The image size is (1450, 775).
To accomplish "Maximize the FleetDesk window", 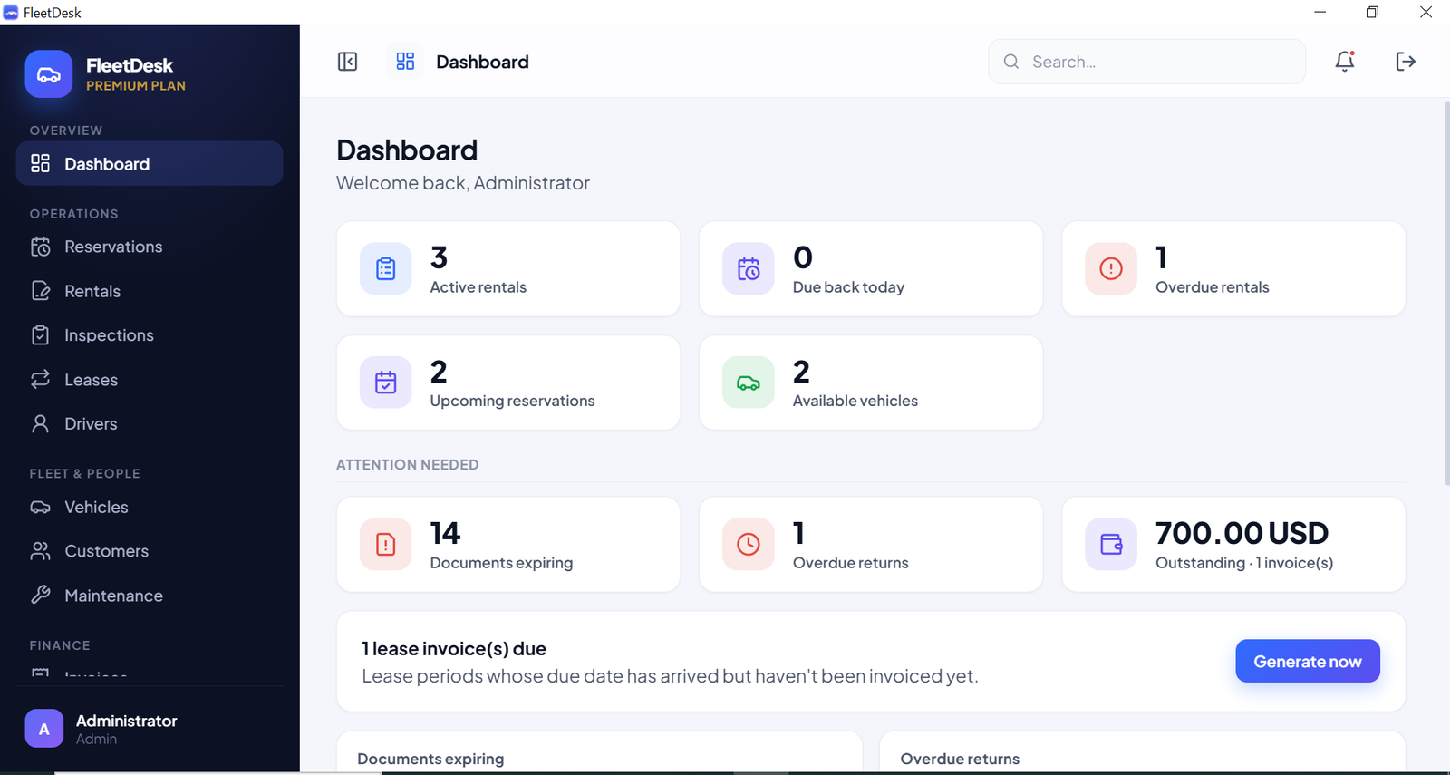I will click(x=1372, y=12).
